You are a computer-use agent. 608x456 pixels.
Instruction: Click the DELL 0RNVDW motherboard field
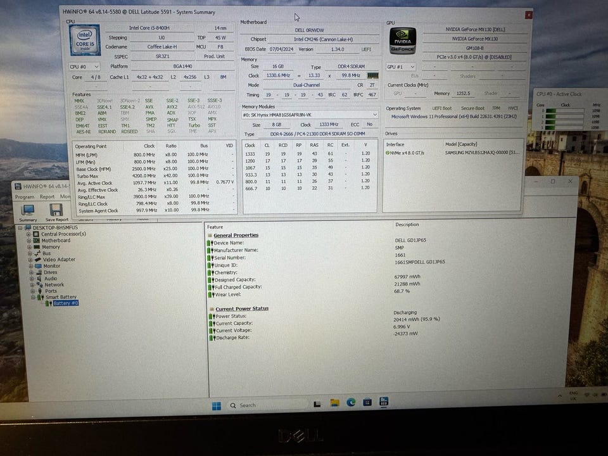[310, 30]
